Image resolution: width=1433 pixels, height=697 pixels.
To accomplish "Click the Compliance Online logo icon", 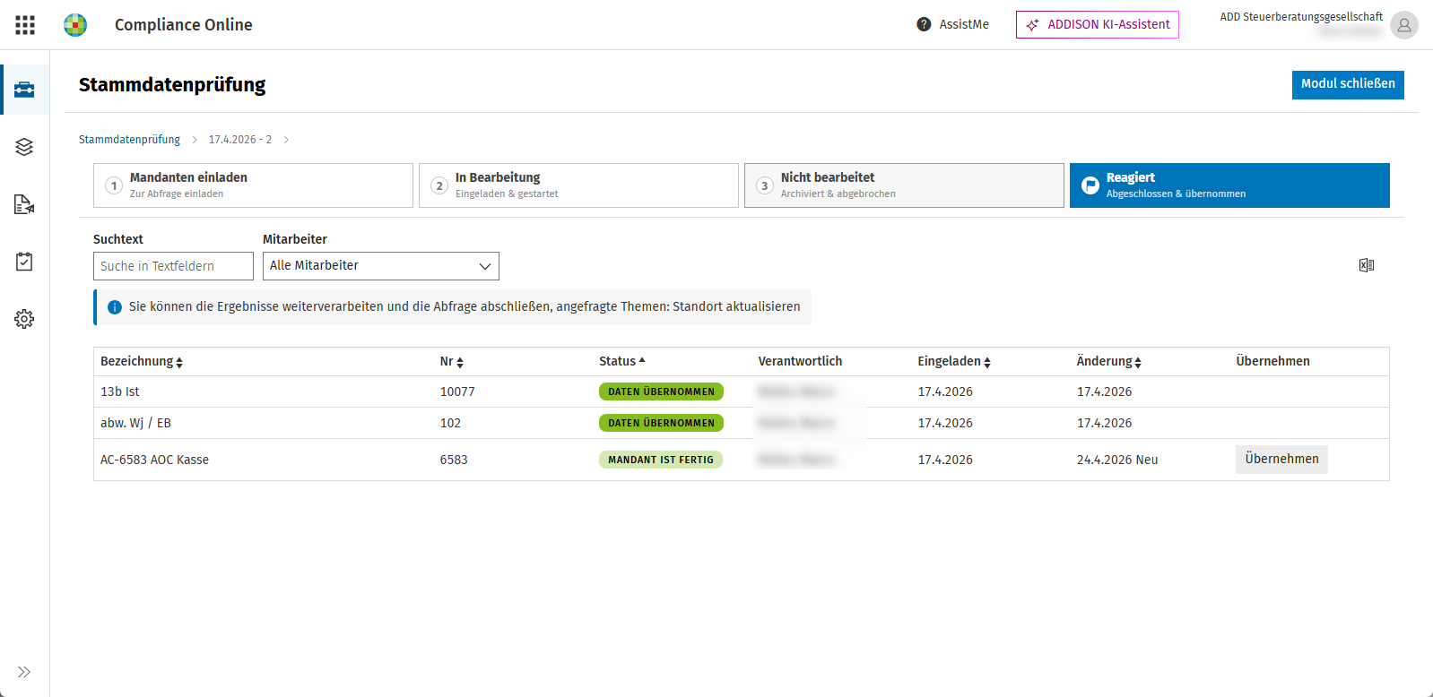I will tap(75, 25).
